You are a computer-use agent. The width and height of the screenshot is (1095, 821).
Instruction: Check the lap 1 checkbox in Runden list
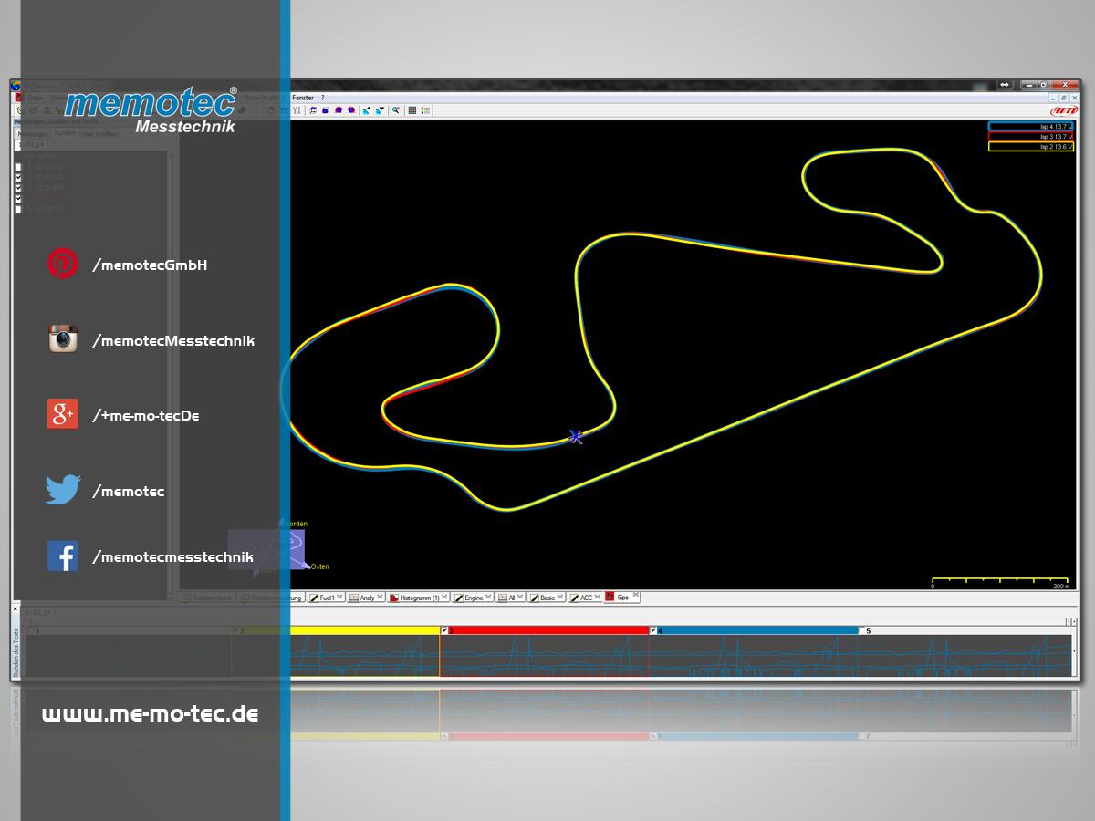[x=17, y=167]
